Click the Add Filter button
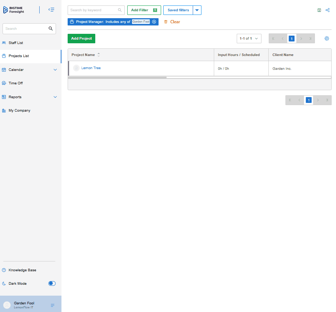The height and width of the screenshot is (312, 336). point(144,10)
